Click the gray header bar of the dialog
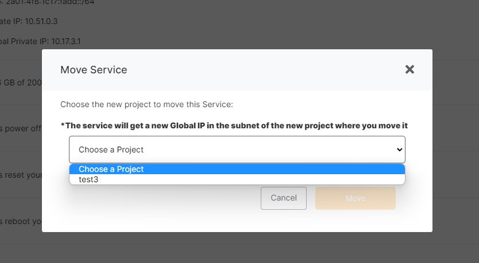The height and width of the screenshot is (263, 479). click(258, 70)
